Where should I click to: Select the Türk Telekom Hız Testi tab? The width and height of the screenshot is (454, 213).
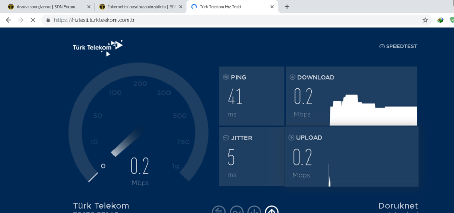click(233, 7)
